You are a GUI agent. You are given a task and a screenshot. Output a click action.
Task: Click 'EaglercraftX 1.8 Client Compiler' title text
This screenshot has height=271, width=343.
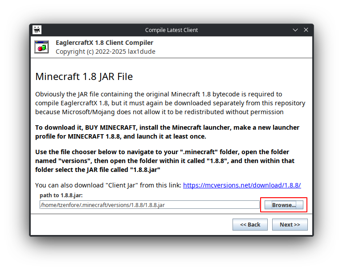tap(104, 43)
